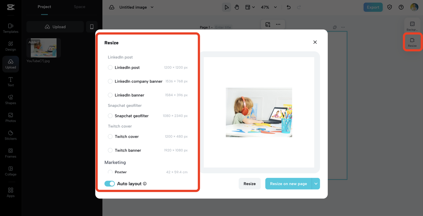Select the Twitch cover radio option
The height and width of the screenshot is (216, 423).
tap(110, 136)
